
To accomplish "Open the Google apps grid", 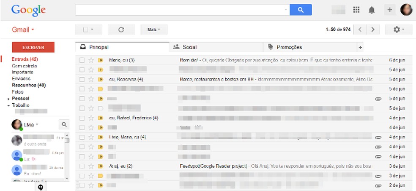I will [x=356, y=10].
